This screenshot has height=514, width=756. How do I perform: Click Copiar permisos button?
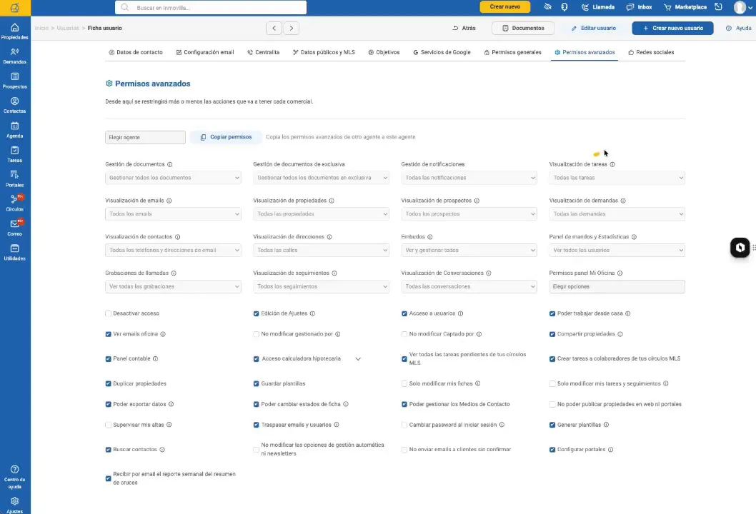coord(226,137)
